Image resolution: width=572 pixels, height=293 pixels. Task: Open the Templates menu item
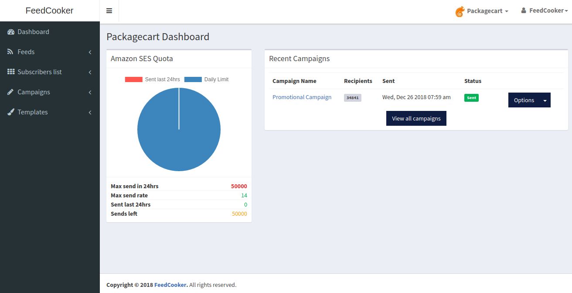33,112
